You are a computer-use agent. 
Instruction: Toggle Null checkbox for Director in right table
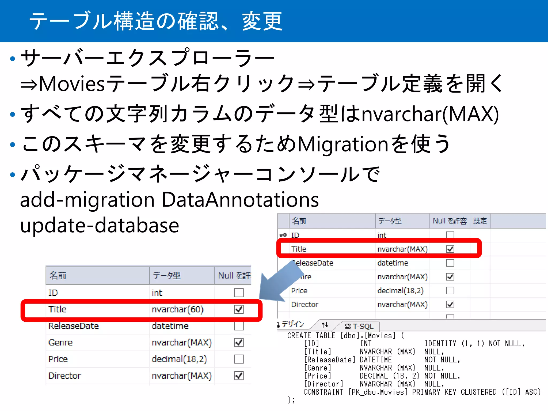click(450, 305)
